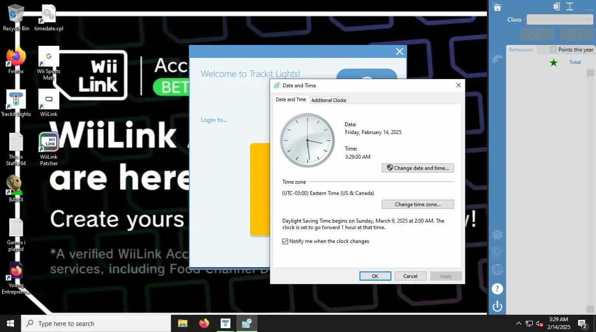
Task: Click the analog clock face
Action: coord(308,140)
